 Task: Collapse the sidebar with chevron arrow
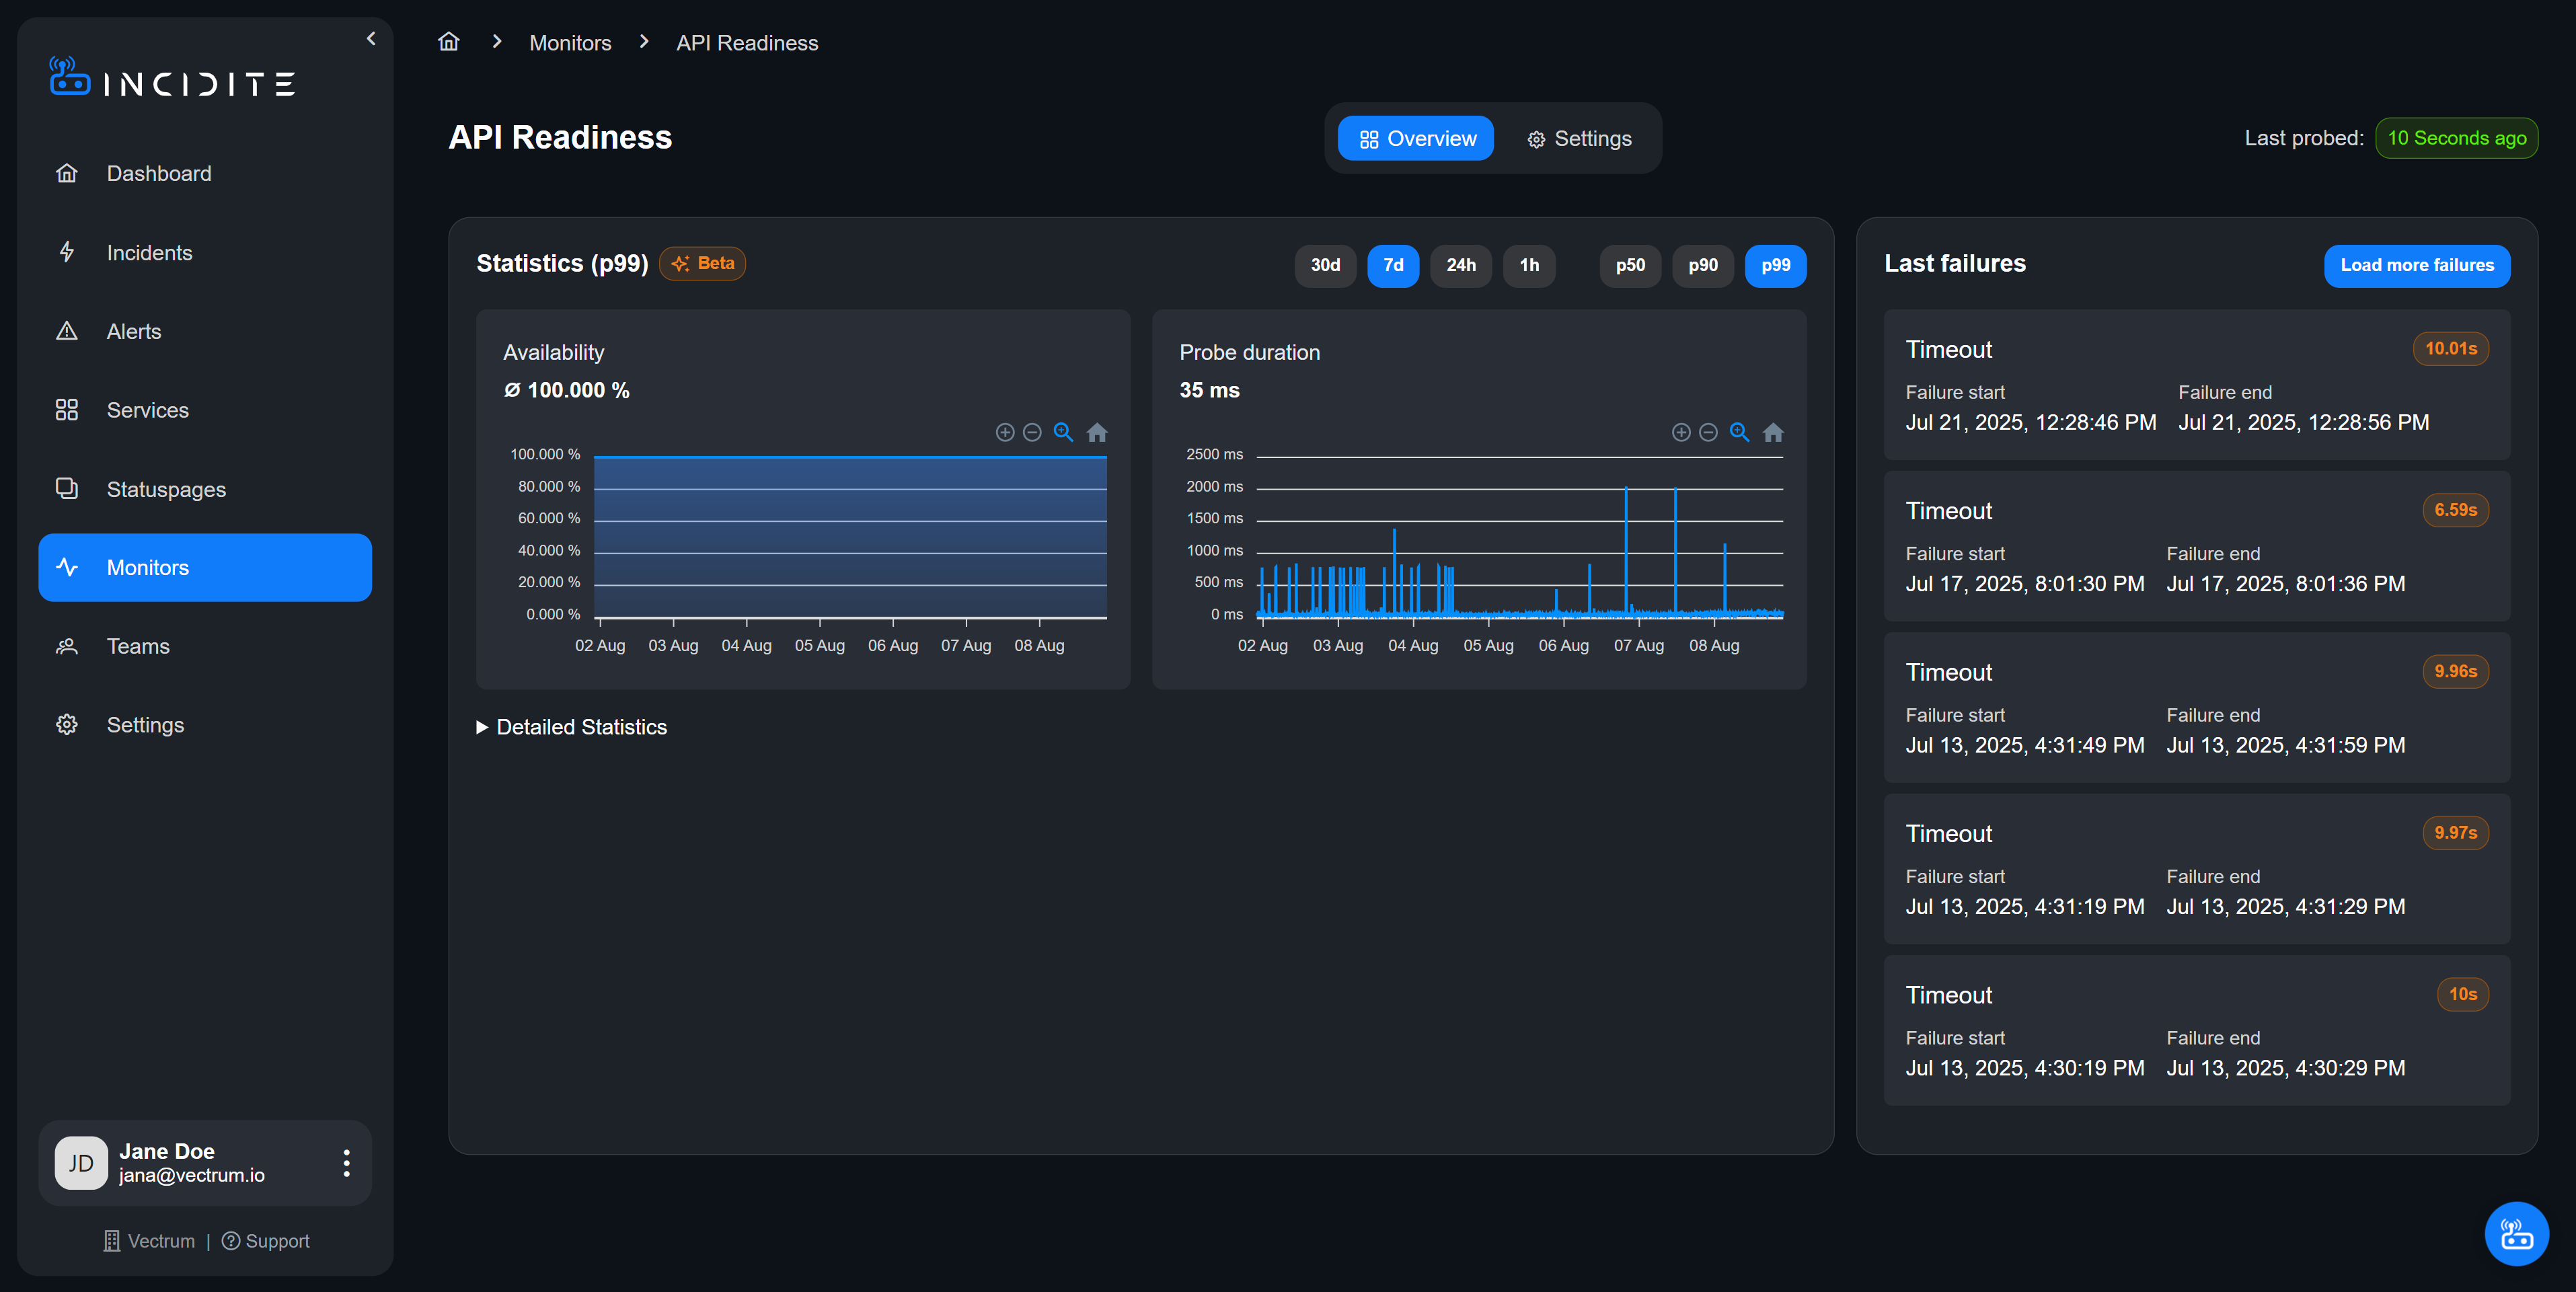pos(371,38)
